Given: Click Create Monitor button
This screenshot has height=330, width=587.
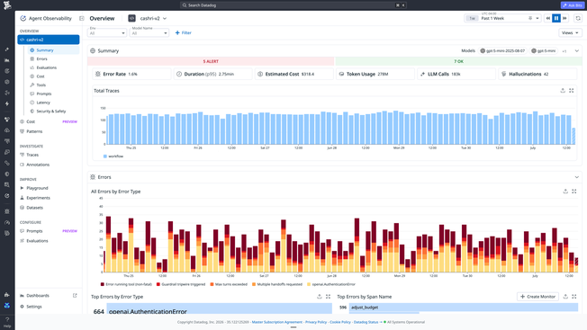Looking at the screenshot, I should (x=538, y=297).
